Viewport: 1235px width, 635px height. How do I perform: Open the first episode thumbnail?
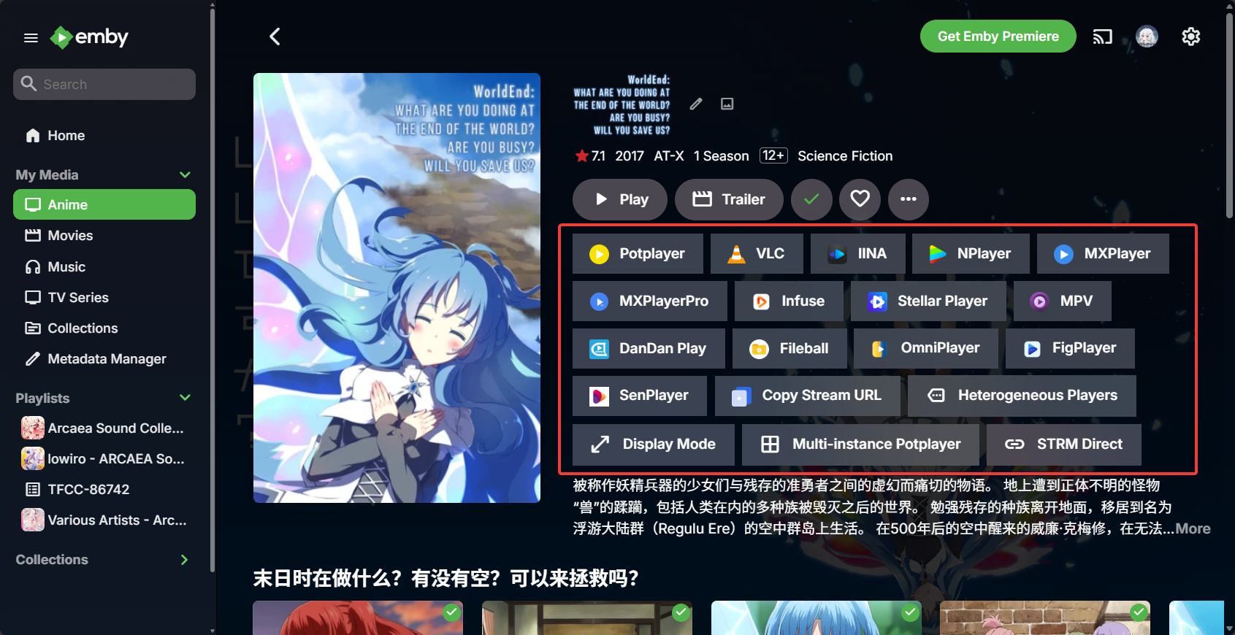tap(358, 617)
